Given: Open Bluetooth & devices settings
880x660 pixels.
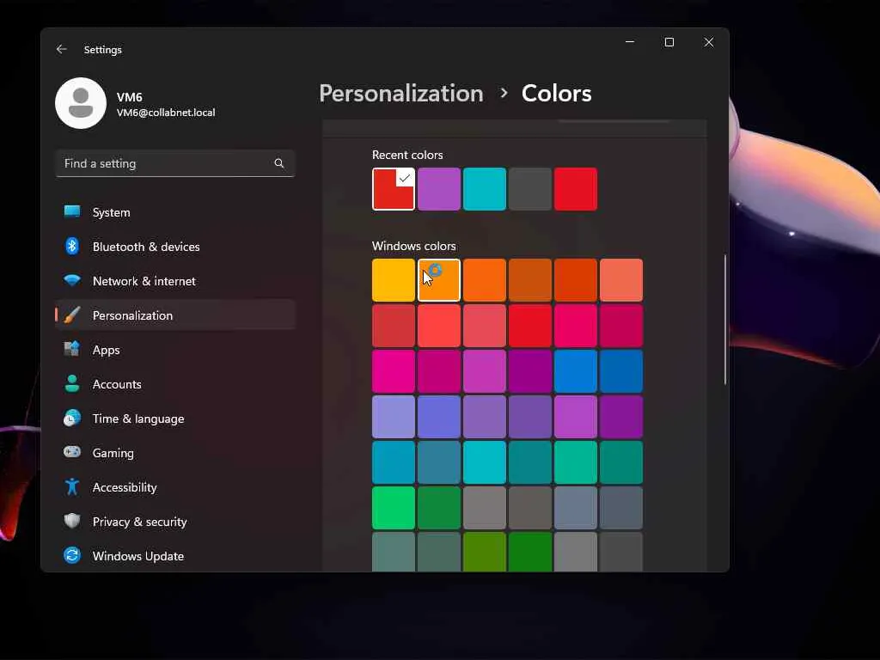Looking at the screenshot, I should (175, 247).
